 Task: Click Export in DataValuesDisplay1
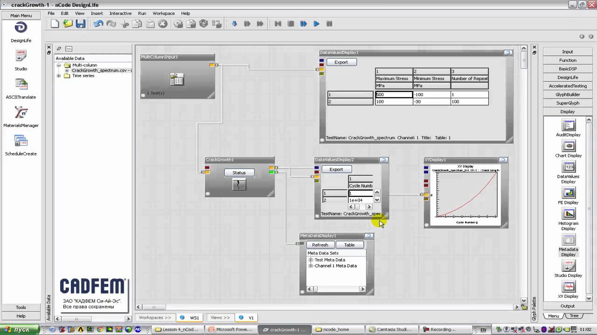click(341, 62)
